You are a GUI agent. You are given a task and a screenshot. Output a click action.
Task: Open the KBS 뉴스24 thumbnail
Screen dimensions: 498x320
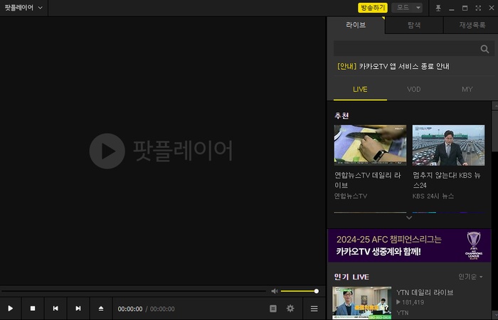[x=448, y=145]
